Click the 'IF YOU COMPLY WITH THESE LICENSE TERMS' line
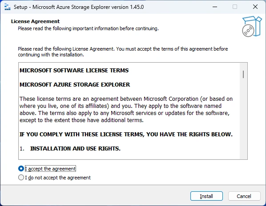Viewport: 266px width, 206px height. click(126, 134)
